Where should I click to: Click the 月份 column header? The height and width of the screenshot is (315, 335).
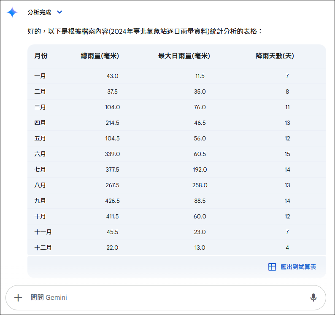coord(41,56)
